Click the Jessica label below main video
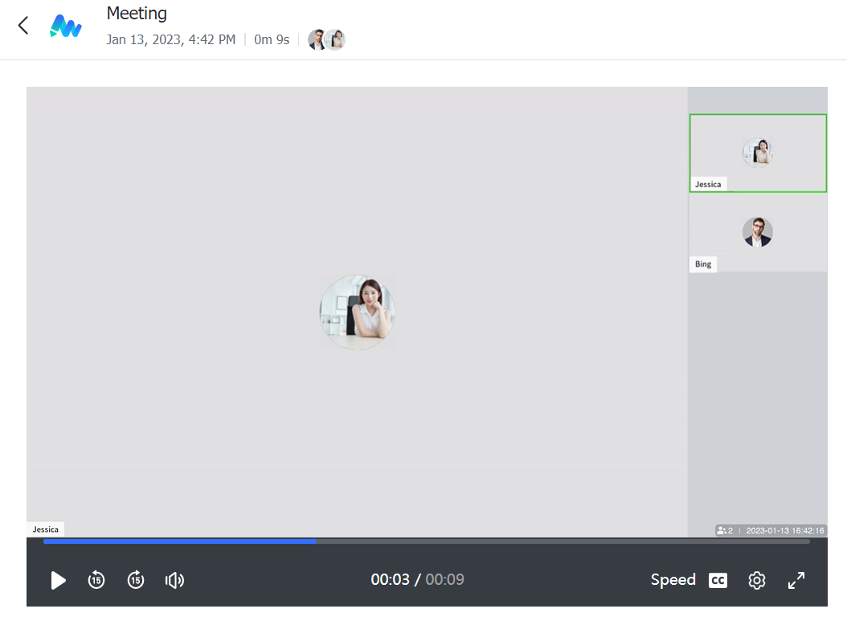Screen dimensions: 847x621 pos(46,529)
